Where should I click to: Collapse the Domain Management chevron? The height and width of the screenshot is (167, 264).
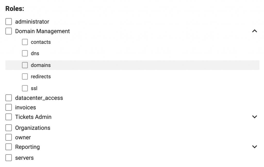[254, 31]
